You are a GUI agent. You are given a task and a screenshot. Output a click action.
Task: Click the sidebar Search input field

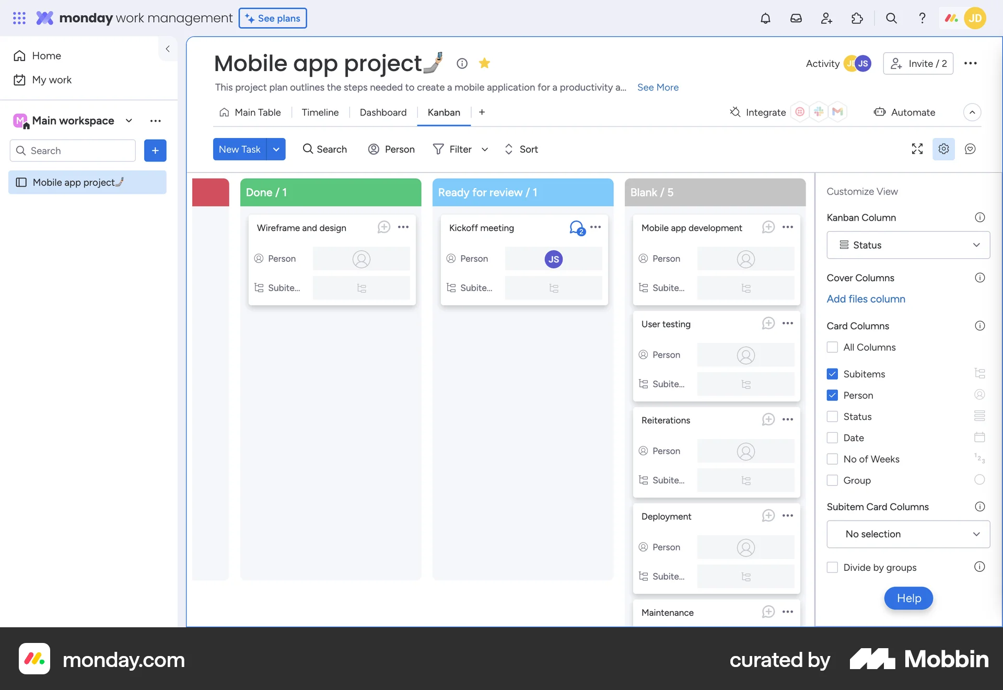point(73,151)
